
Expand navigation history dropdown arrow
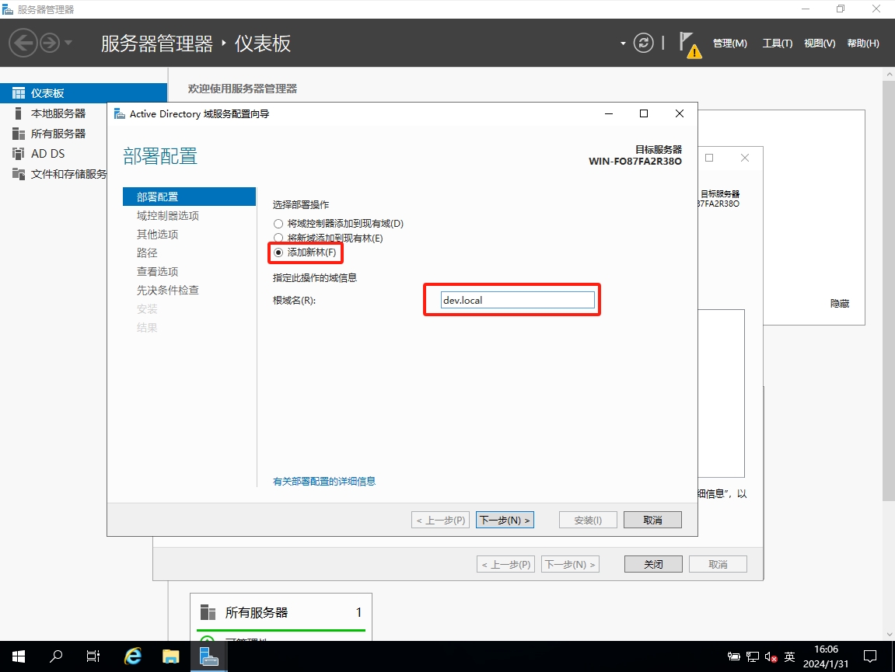(68, 43)
